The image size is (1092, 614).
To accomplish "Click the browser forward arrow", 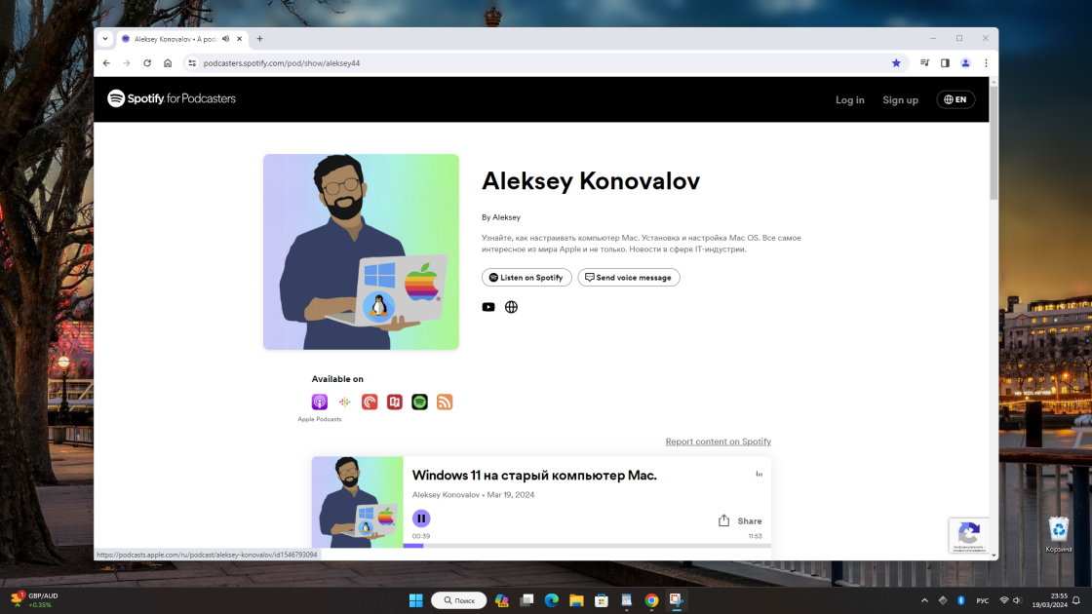I will (x=127, y=63).
